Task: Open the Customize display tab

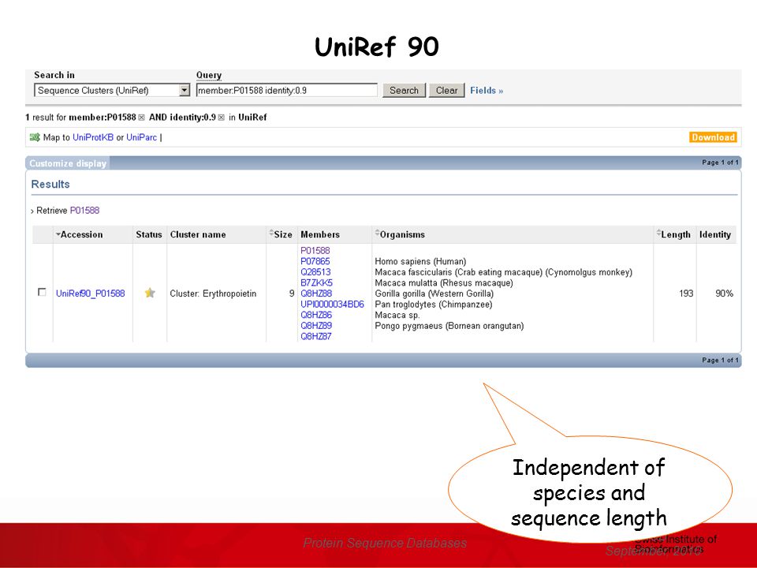Action: pos(68,163)
